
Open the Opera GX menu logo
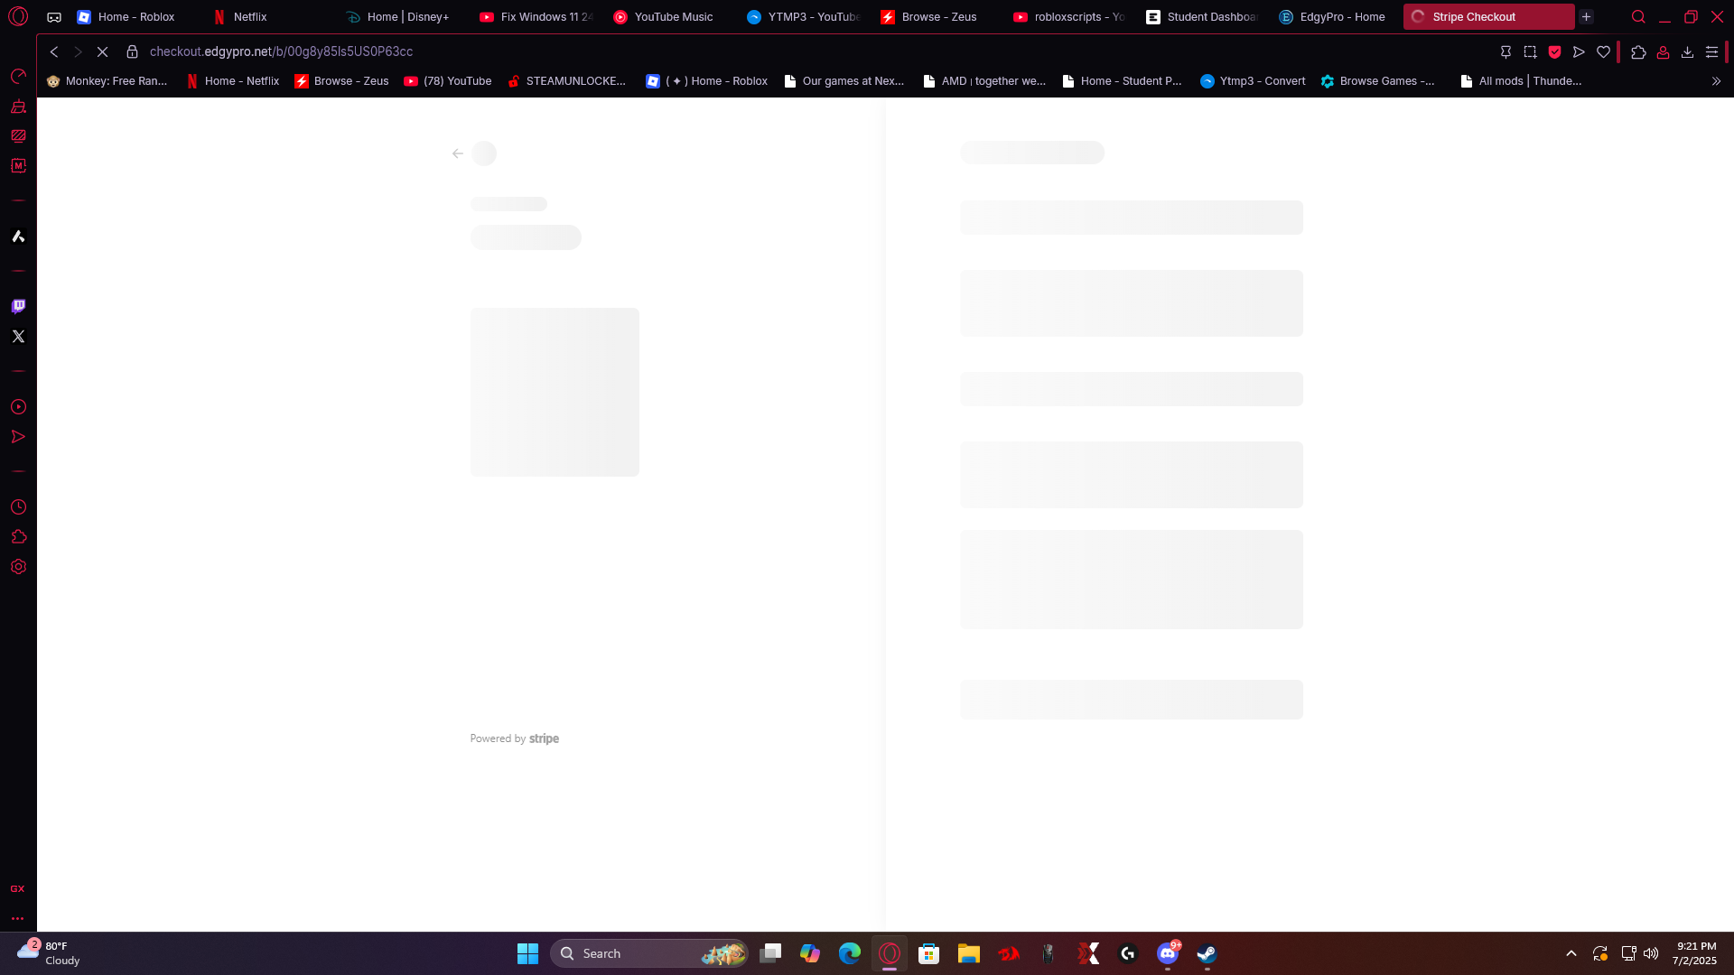tap(18, 16)
